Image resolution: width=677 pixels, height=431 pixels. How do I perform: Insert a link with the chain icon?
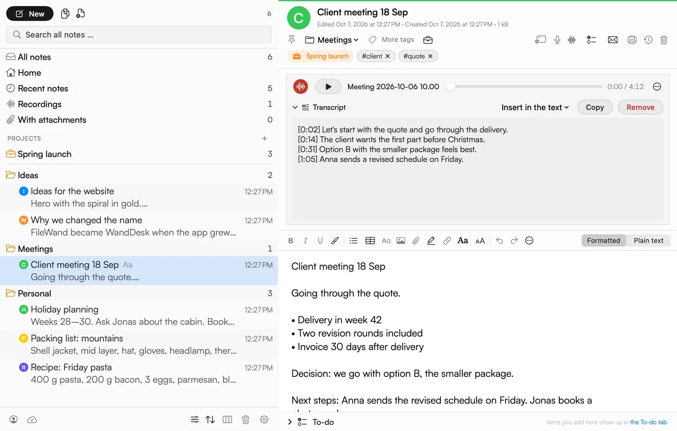tap(447, 240)
